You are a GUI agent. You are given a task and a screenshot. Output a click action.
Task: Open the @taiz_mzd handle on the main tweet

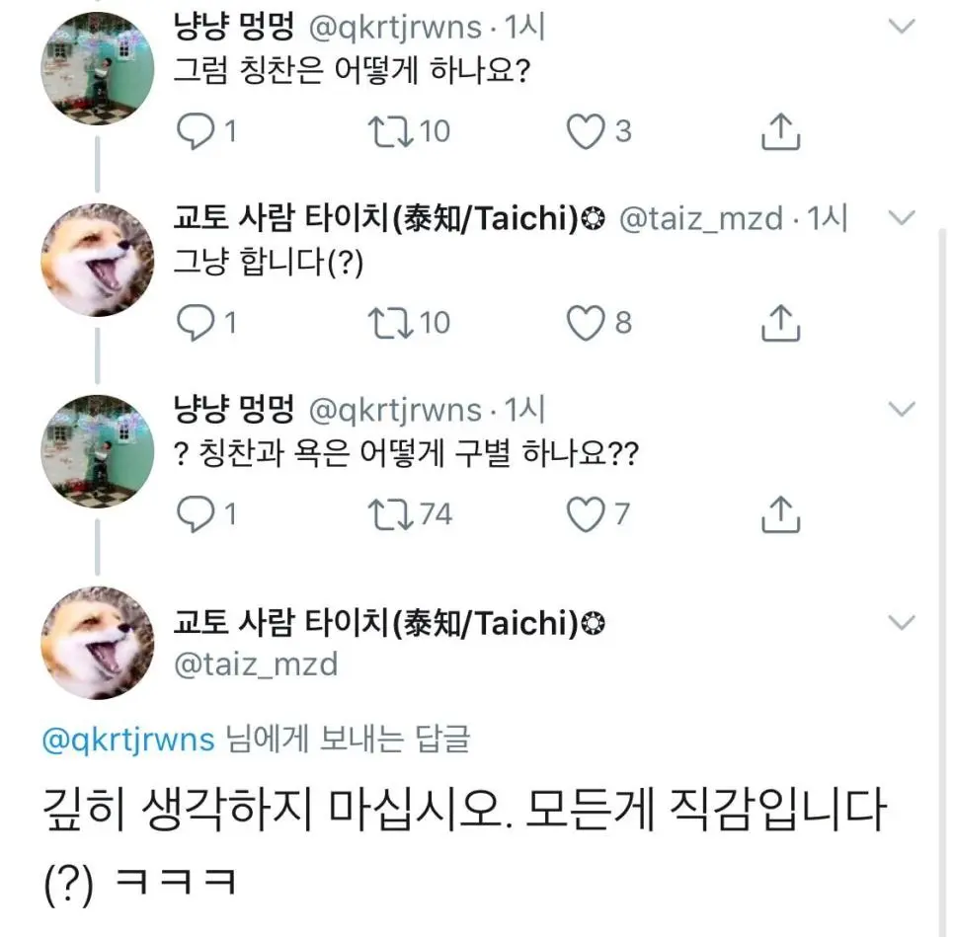click(255, 664)
